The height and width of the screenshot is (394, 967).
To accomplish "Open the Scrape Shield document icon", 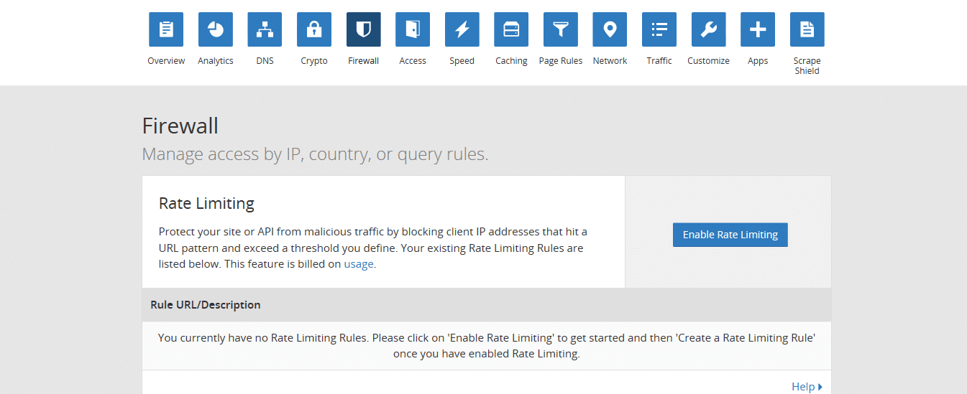I will tap(807, 29).
